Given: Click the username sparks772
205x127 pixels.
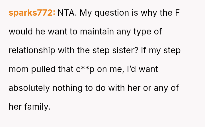Looking at the screenshot, I should (32, 13).
